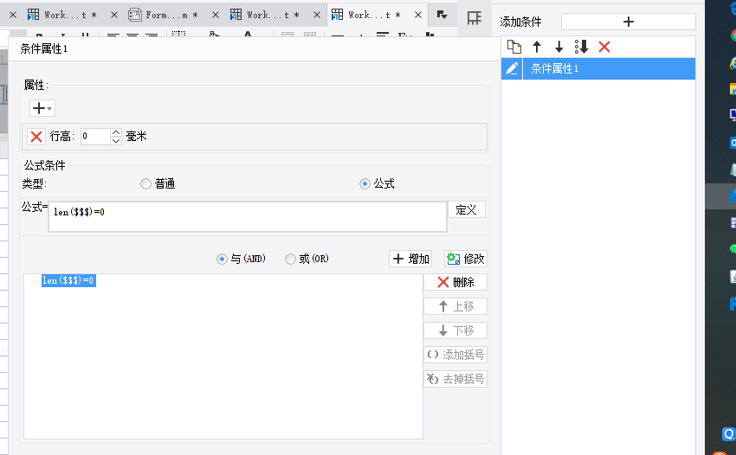Increase the 行高 value with up stepper

click(x=116, y=132)
